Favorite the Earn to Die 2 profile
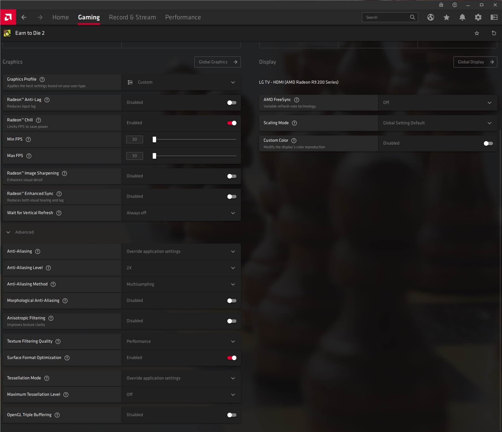Image resolution: width=502 pixels, height=432 pixels. pos(477,33)
